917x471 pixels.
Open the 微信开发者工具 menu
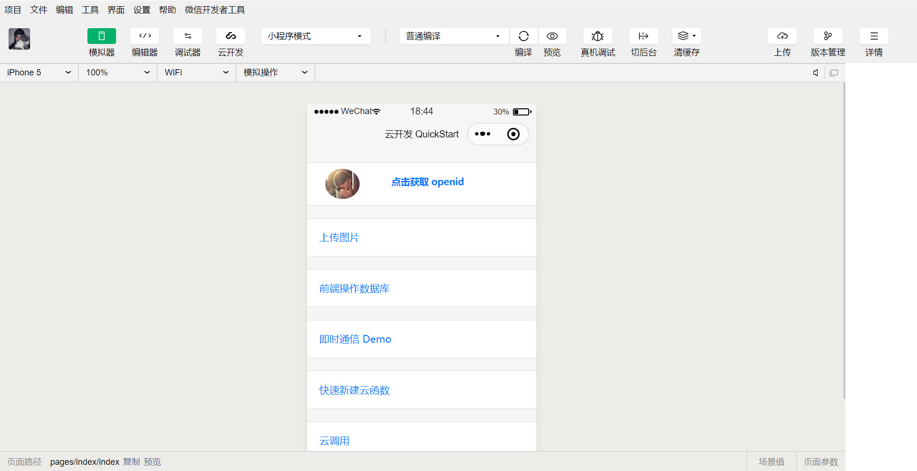click(x=215, y=10)
